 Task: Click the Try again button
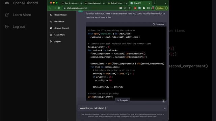click(122, 100)
